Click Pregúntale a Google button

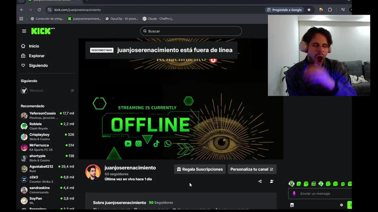click(x=284, y=10)
